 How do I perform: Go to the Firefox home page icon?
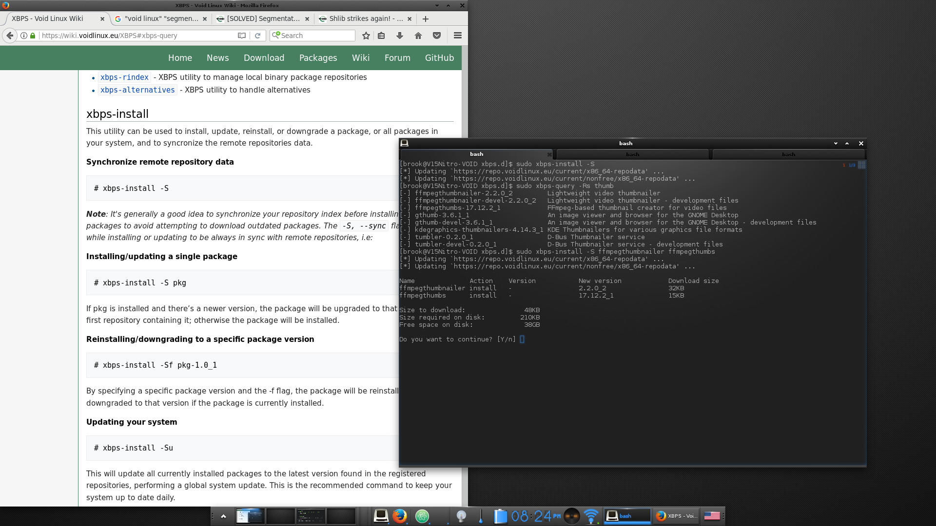point(418,36)
